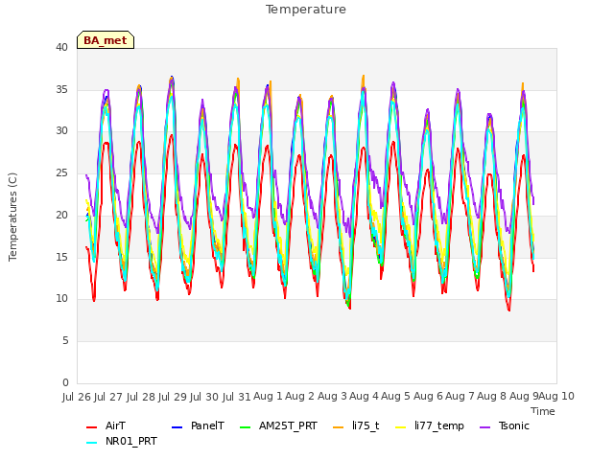
Task: Toggle the PanelT series legend label
Action: [x=207, y=425]
